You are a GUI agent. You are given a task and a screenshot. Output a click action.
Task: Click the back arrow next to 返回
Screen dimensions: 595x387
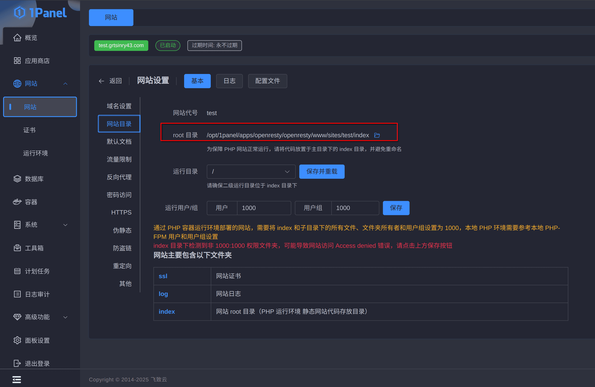(101, 81)
